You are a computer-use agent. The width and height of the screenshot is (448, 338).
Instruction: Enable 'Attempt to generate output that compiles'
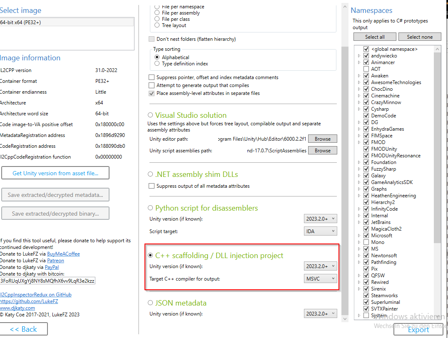coord(152,85)
